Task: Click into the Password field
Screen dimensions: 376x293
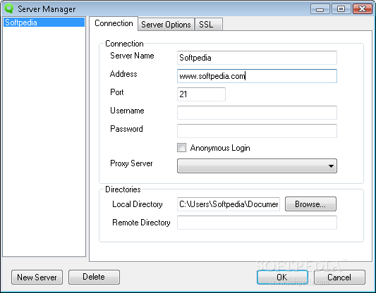Action: tap(257, 131)
